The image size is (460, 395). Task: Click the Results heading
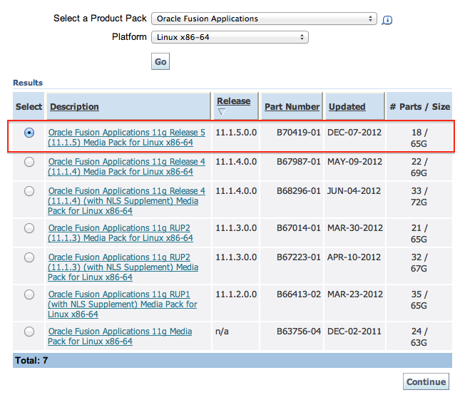[28, 83]
